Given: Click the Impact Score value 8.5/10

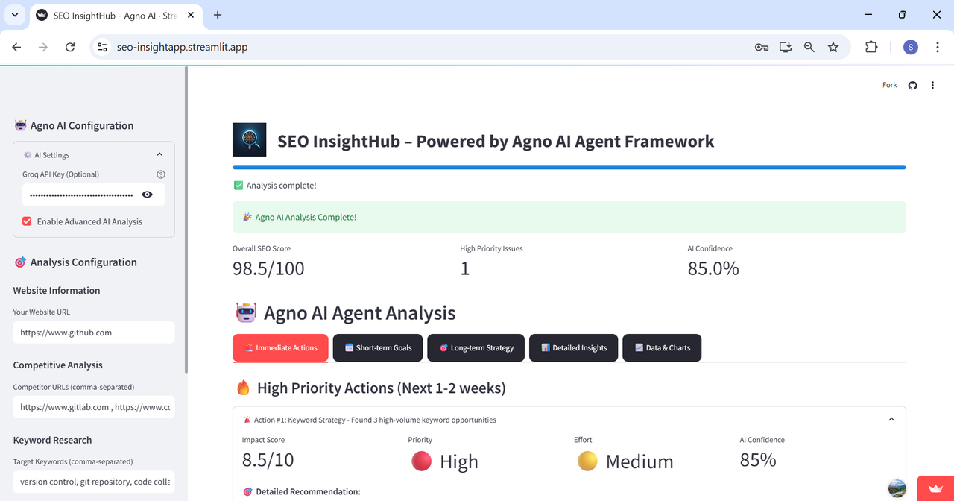Looking at the screenshot, I should coord(268,460).
